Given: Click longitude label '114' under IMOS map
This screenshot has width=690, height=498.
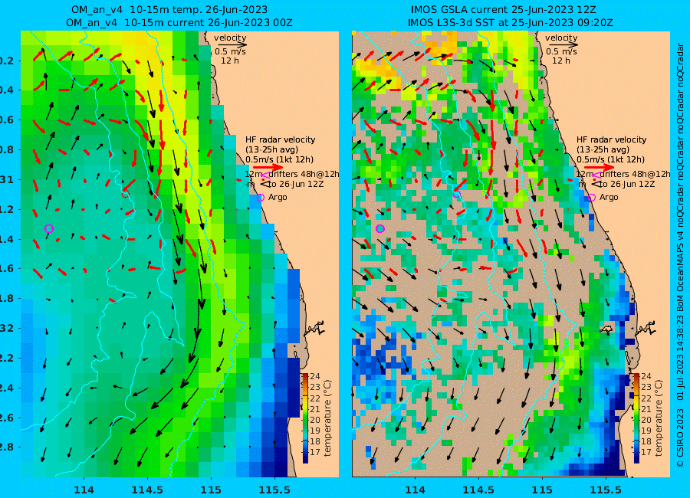Looking at the screenshot, I should (415, 490).
